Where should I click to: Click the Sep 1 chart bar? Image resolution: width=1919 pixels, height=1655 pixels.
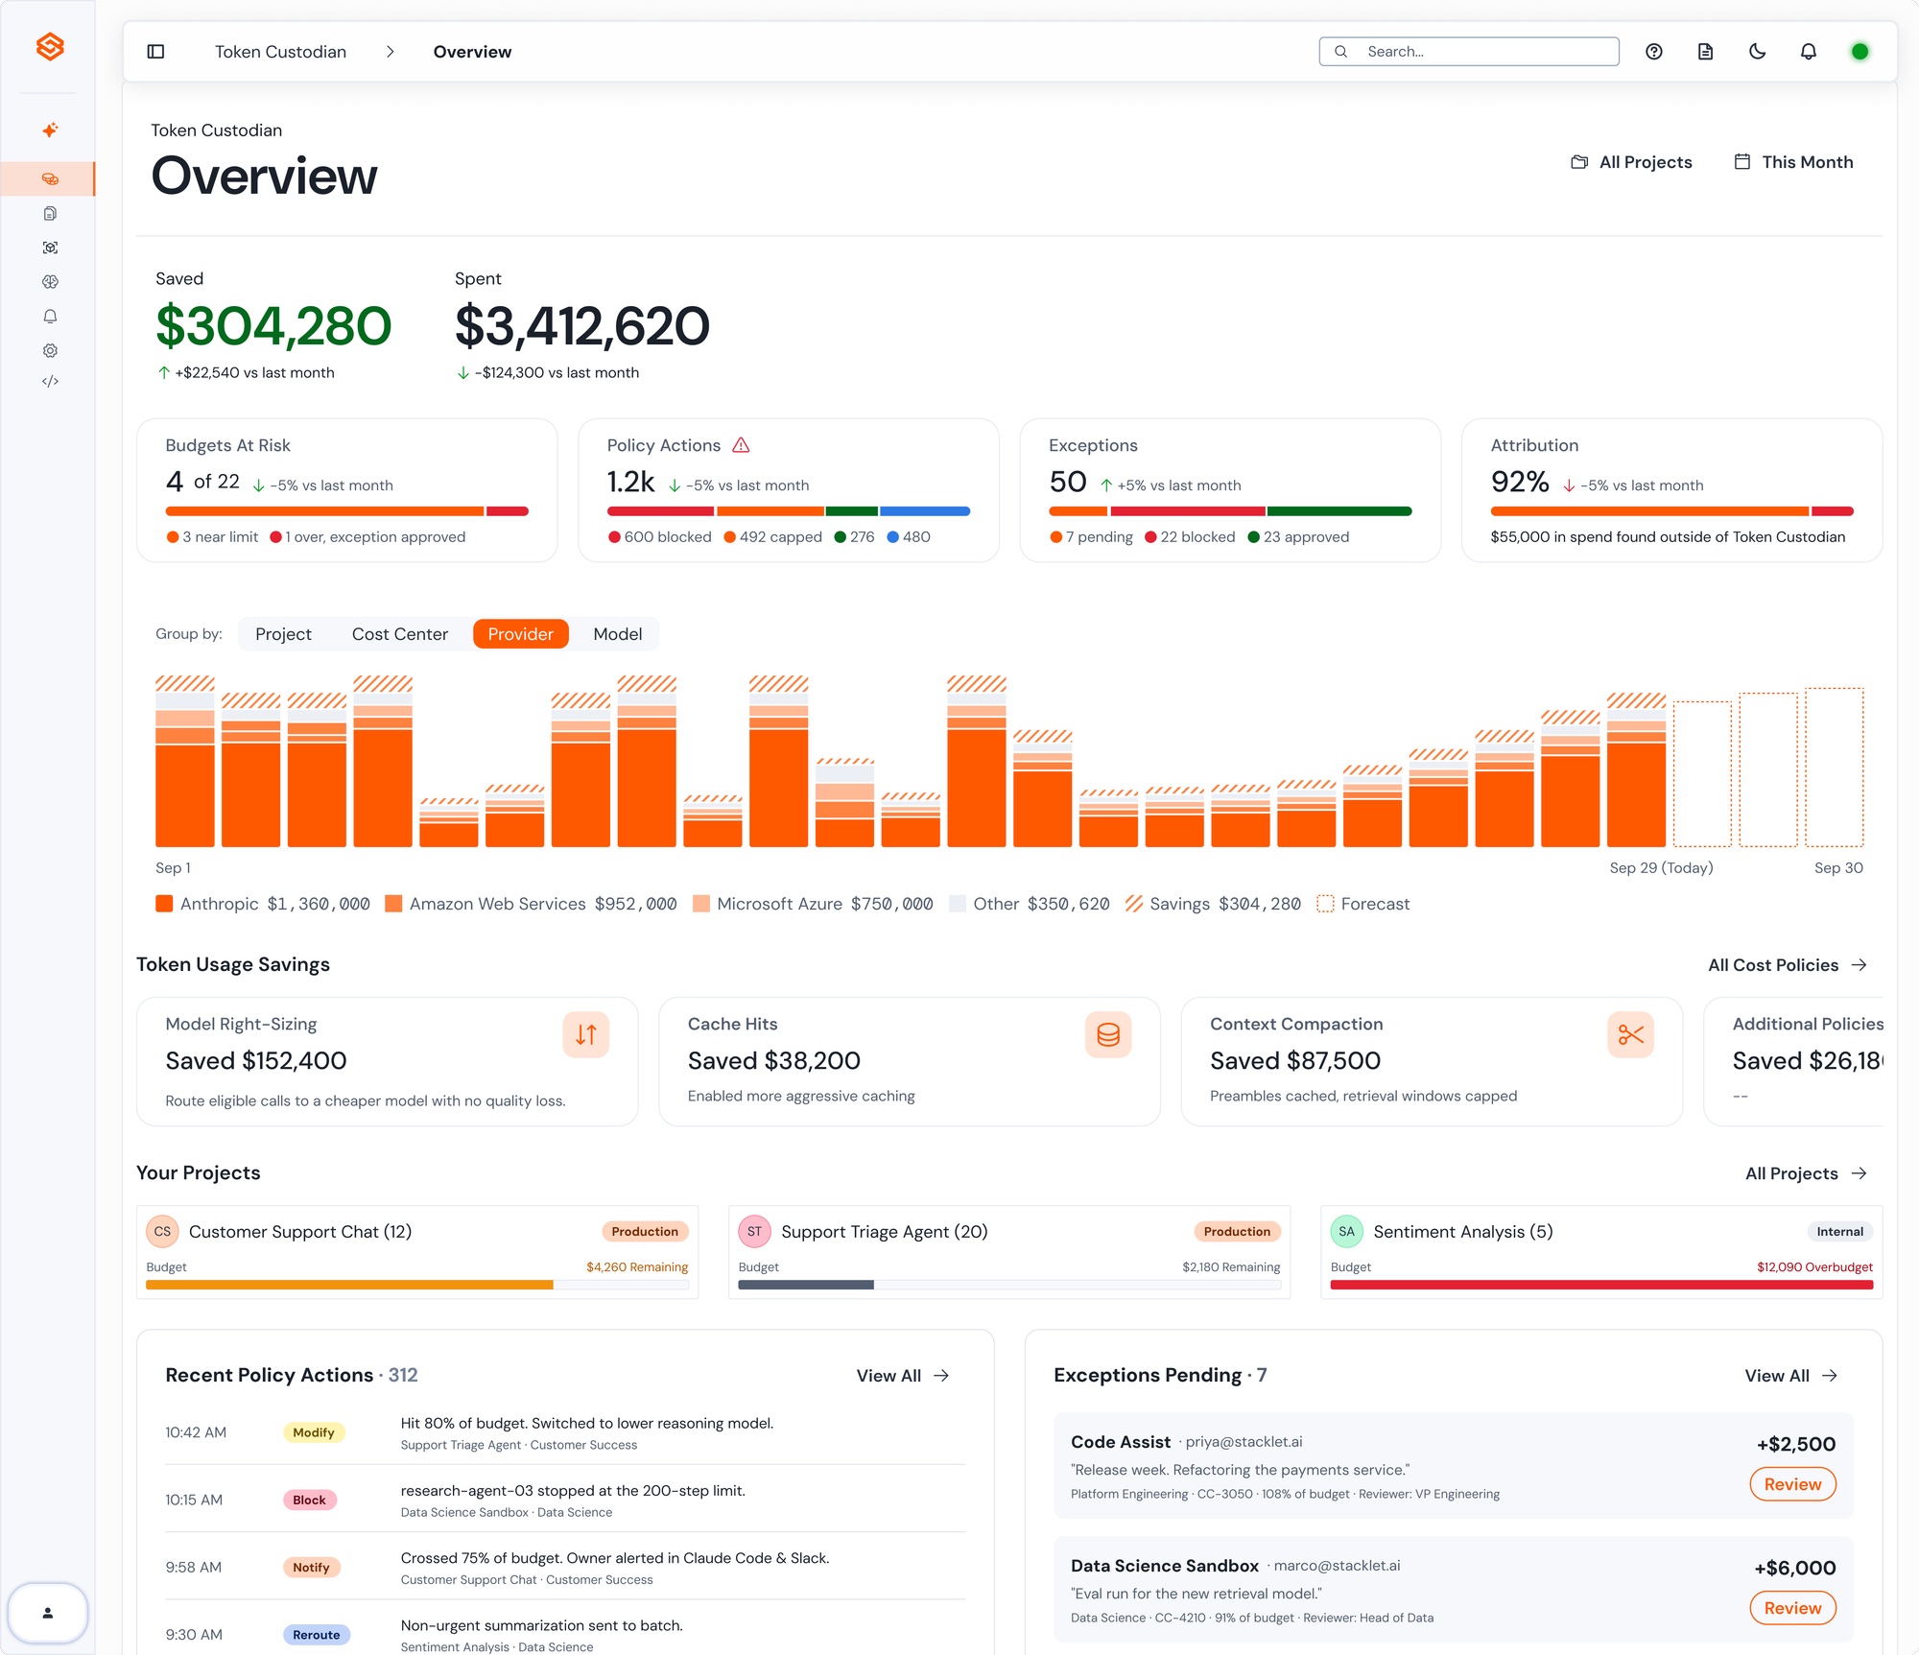pyautogui.click(x=185, y=761)
